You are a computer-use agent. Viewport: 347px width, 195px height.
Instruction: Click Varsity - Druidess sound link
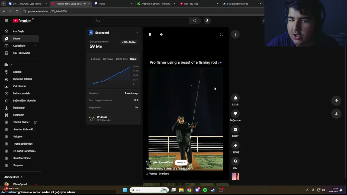(x=159, y=174)
